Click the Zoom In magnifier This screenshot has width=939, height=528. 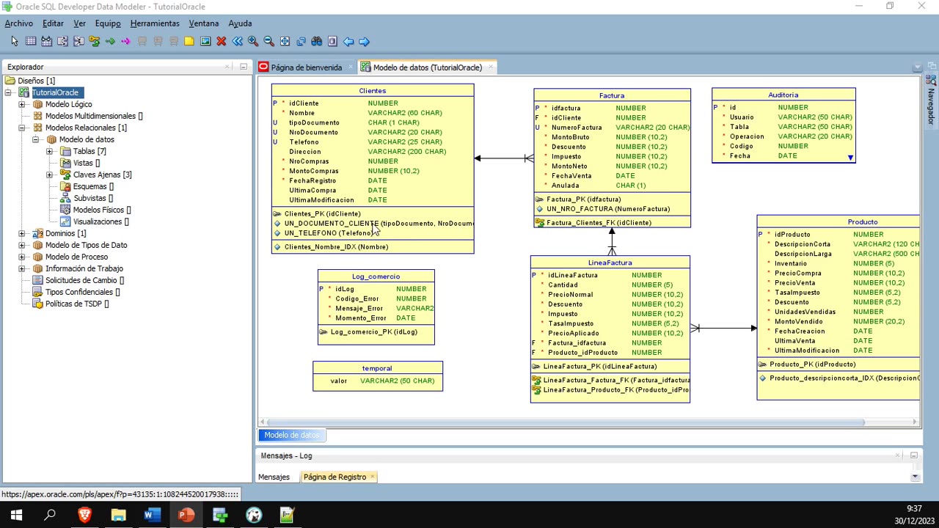click(x=253, y=42)
